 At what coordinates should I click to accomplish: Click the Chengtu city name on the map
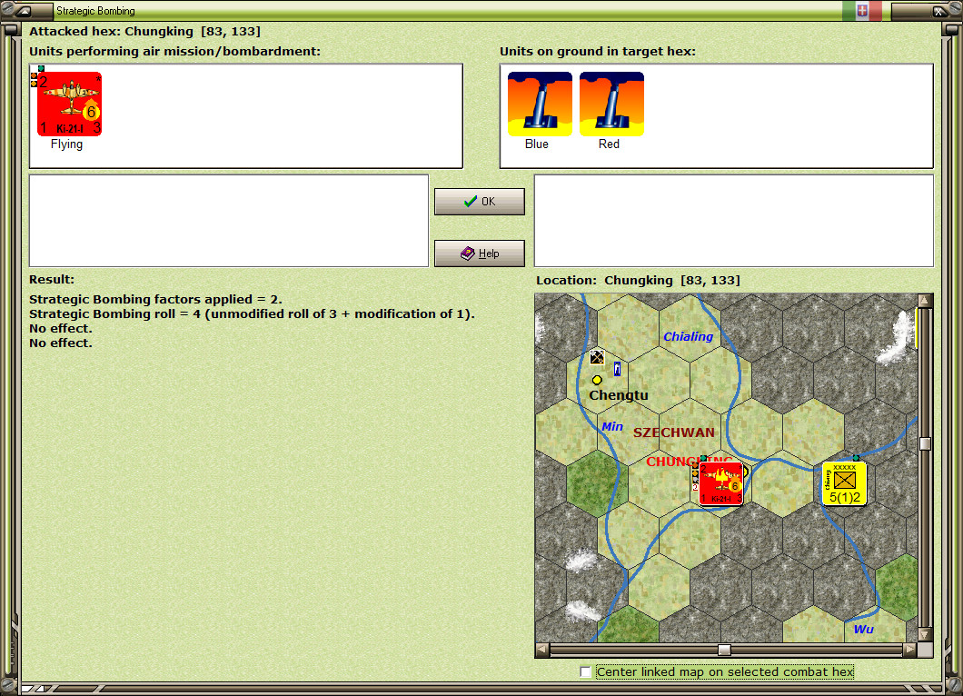[619, 395]
